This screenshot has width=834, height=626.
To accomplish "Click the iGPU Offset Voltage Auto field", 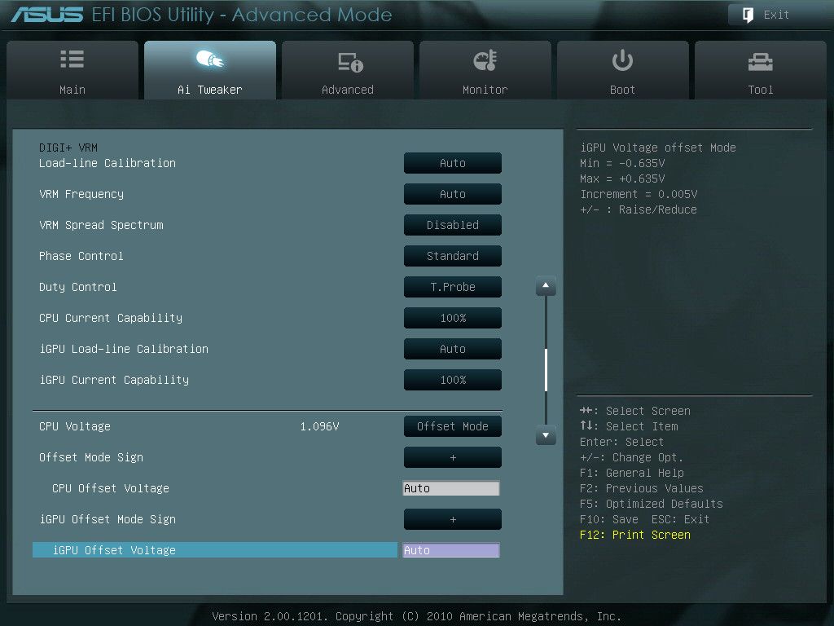I will click(451, 550).
